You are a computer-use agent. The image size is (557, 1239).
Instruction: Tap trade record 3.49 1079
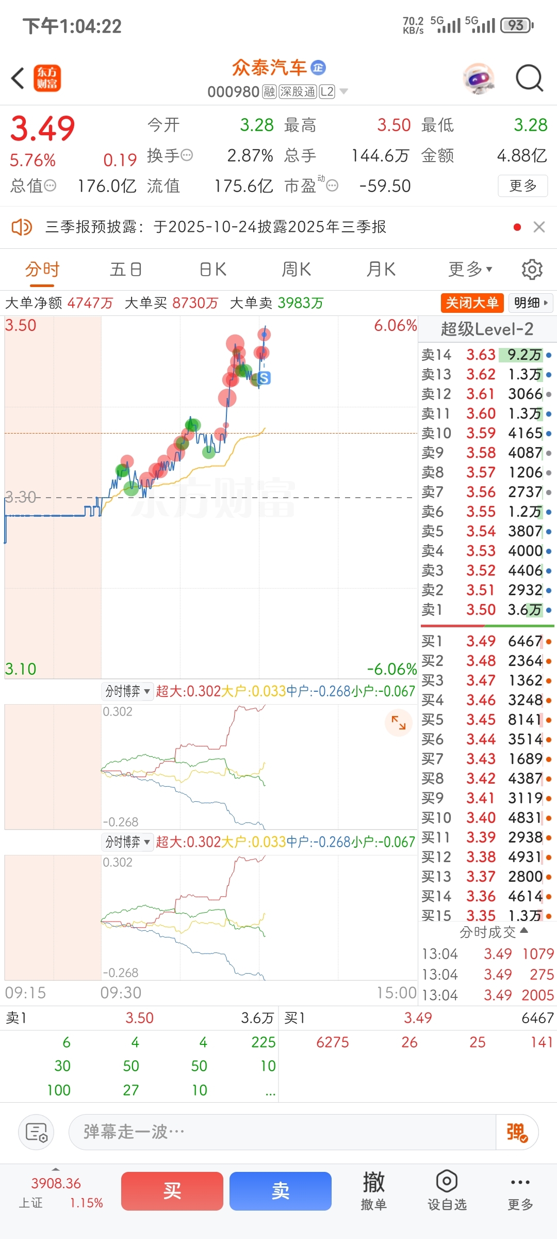[488, 954]
